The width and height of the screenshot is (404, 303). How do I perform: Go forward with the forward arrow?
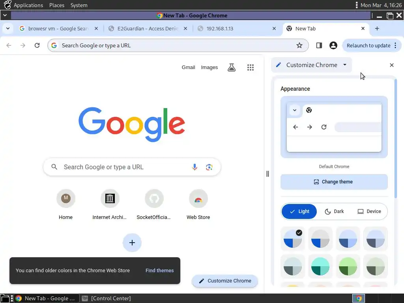click(x=23, y=45)
